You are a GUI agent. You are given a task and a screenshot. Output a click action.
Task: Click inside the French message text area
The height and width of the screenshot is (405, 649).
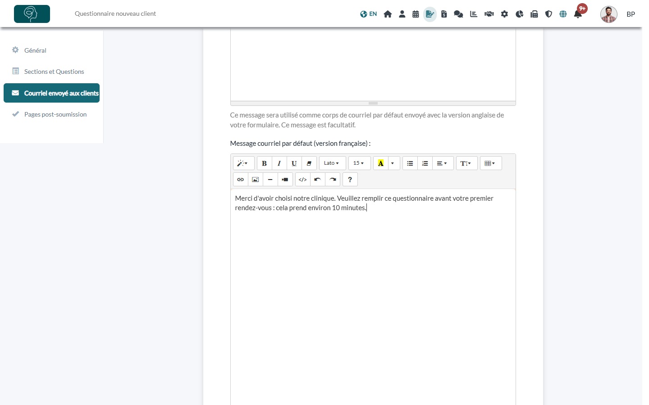pos(373,297)
